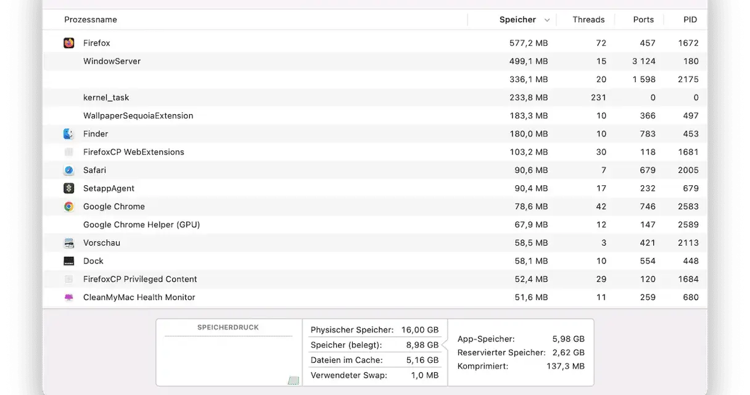Select the unnamed row with 336,1 MB

(375, 79)
